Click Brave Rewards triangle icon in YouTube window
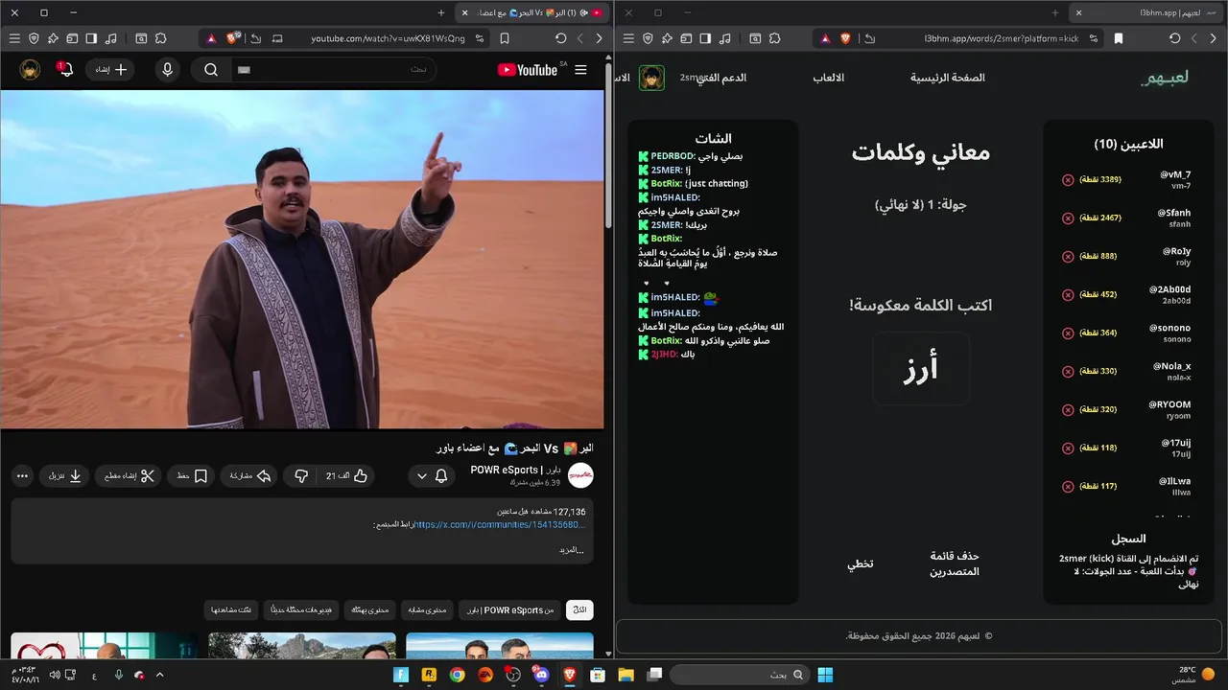The image size is (1228, 690). (211, 38)
